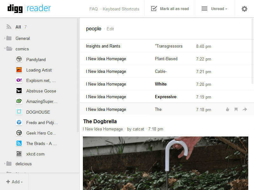Open the Cable- entry at 7:21 pm
254x190 pixels.
coord(166,71)
